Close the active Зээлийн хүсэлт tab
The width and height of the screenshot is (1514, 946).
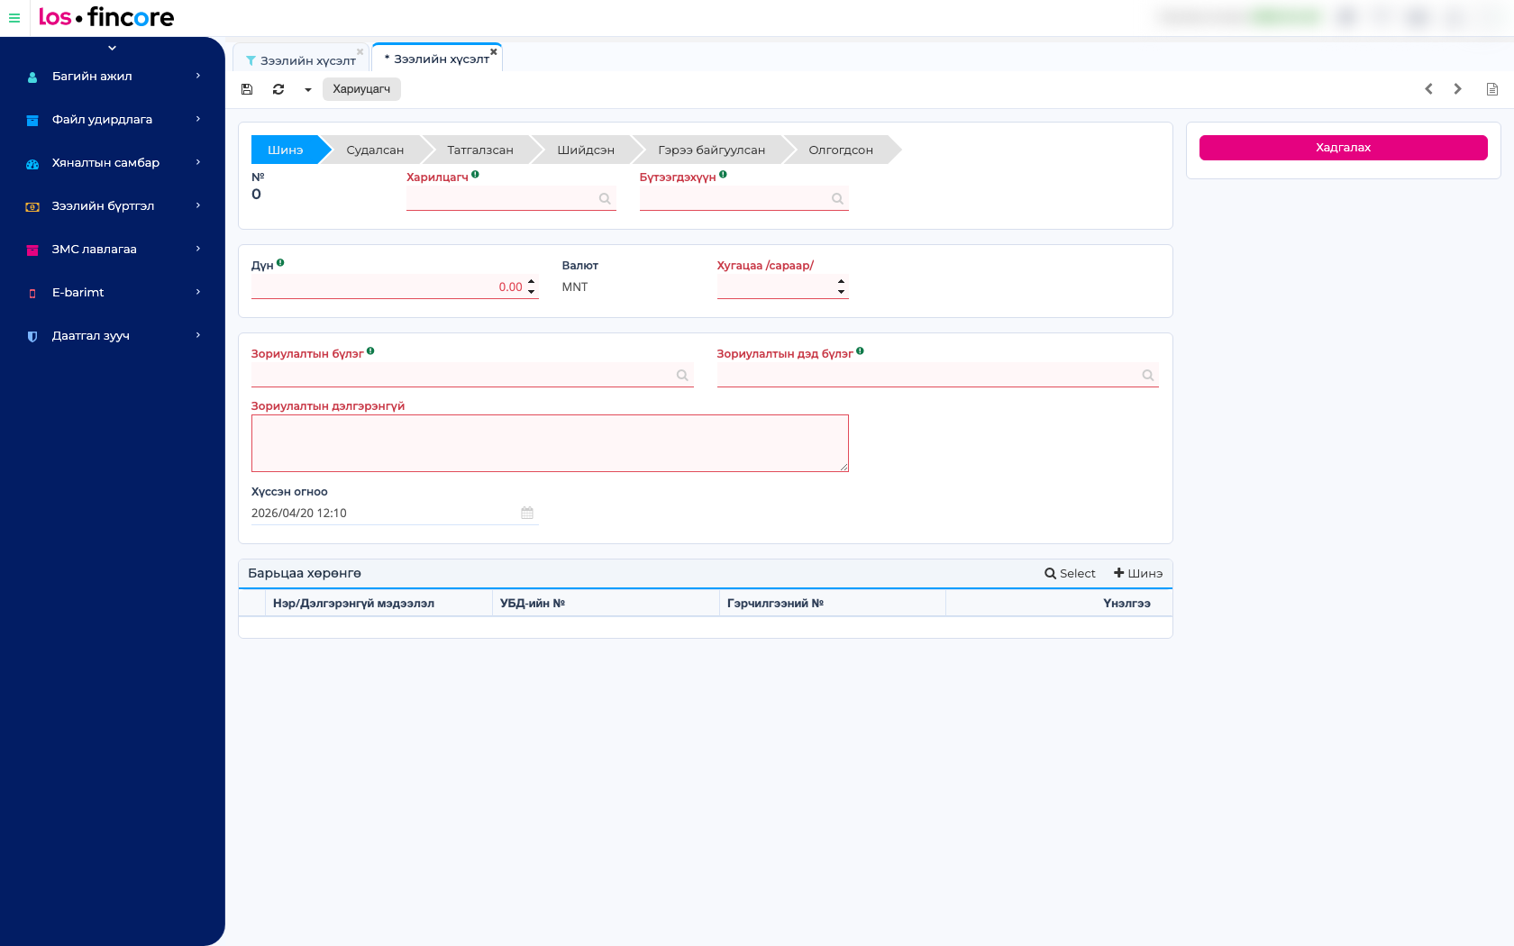point(494,51)
